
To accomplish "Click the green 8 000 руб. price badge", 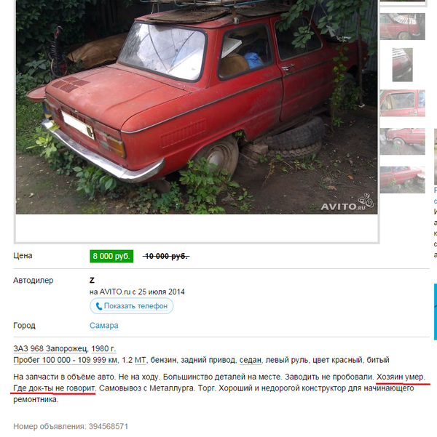I will (111, 256).
